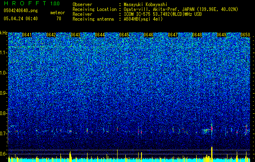Click the 0.6 kHz axis label
The image size is (255, 162).
click(3, 154)
